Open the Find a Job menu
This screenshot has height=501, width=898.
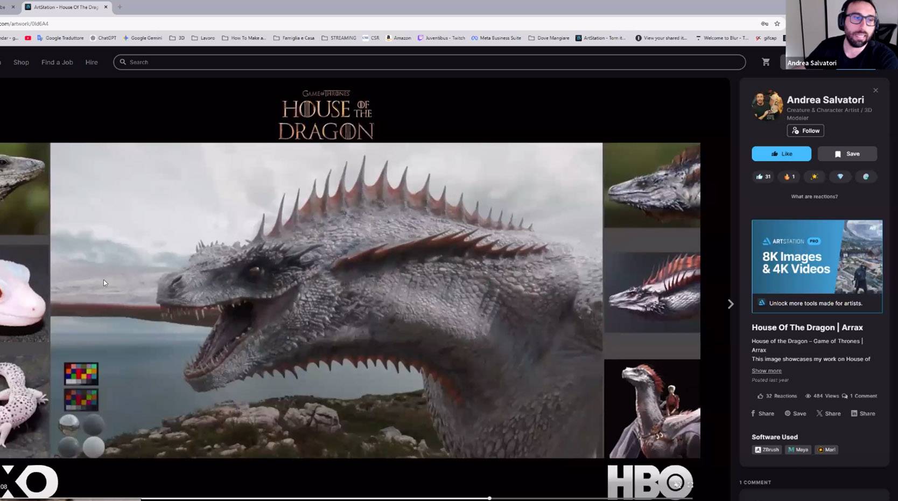pos(57,62)
